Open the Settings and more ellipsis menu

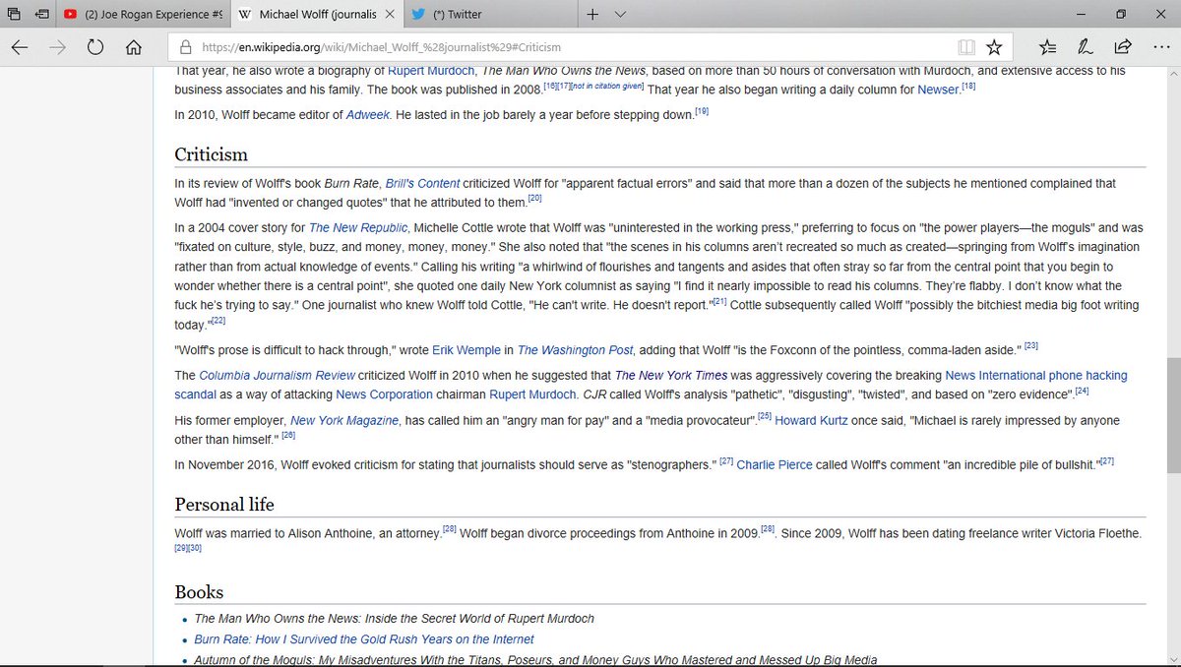click(x=1159, y=47)
